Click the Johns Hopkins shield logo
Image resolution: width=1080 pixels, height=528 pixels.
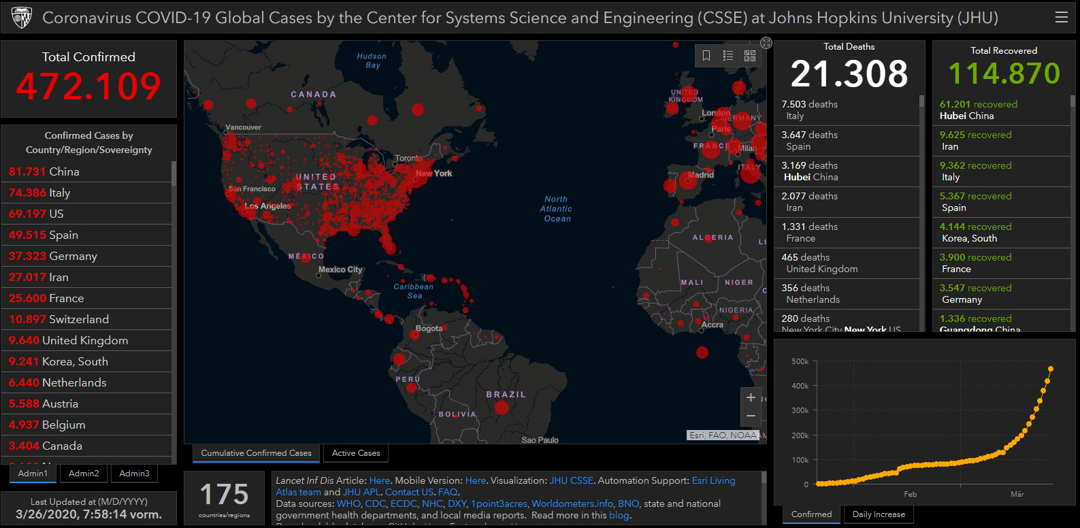pos(22,18)
